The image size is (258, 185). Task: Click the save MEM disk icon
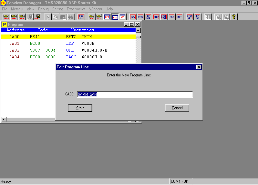click(37, 17)
